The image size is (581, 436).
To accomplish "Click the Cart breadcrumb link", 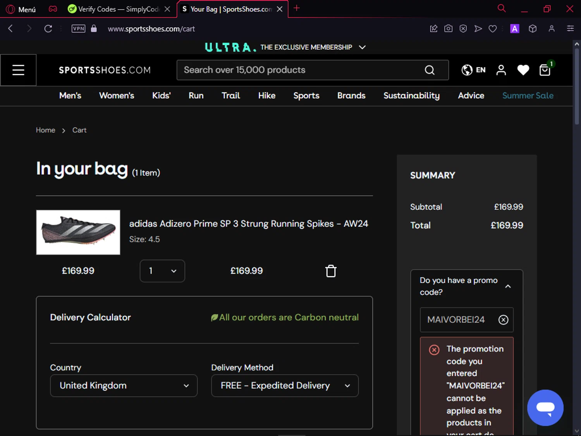I will tap(79, 130).
